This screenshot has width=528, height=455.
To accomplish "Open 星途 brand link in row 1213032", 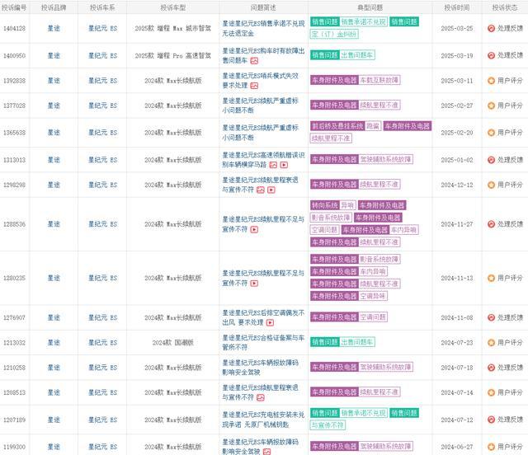I will [x=54, y=343].
